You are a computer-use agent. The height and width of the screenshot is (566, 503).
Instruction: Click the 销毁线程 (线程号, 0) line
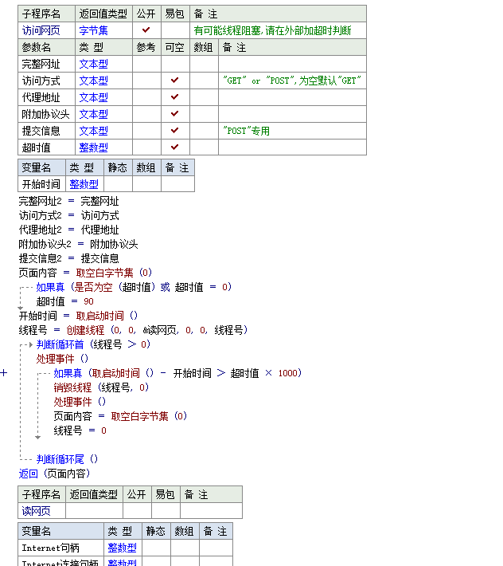101,387
